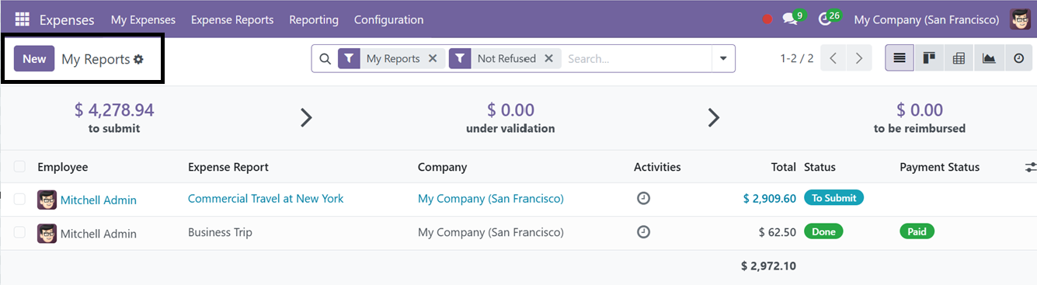Open the Configuration menu
The image size is (1037, 285).
(389, 19)
